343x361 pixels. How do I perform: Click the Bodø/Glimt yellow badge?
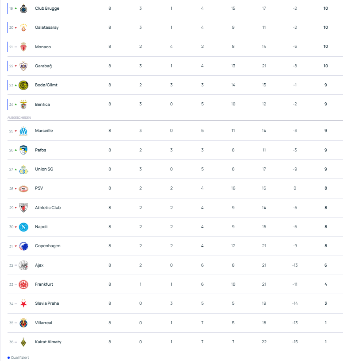coord(23,85)
